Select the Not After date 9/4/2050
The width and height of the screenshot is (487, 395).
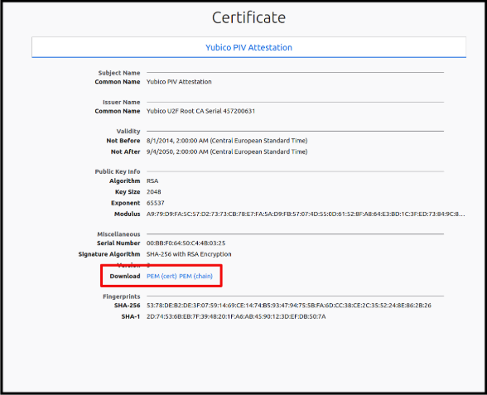(x=227, y=152)
